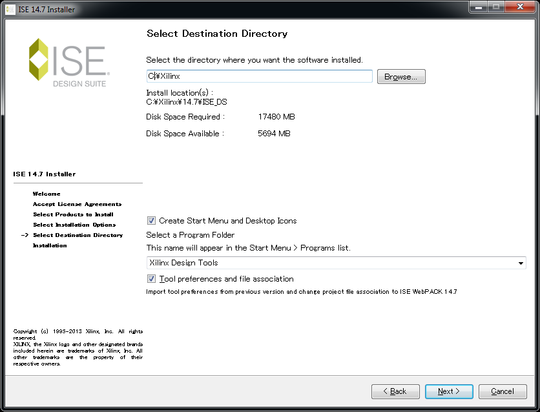Toggle Create Start Menu and Desktop Icons checkbox
The height and width of the screenshot is (412, 540).
click(x=151, y=221)
